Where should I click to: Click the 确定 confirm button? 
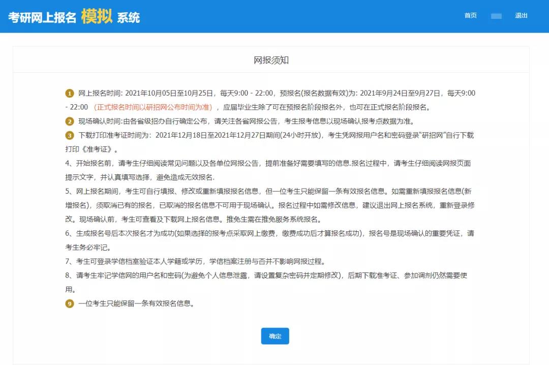pyautogui.click(x=275, y=336)
